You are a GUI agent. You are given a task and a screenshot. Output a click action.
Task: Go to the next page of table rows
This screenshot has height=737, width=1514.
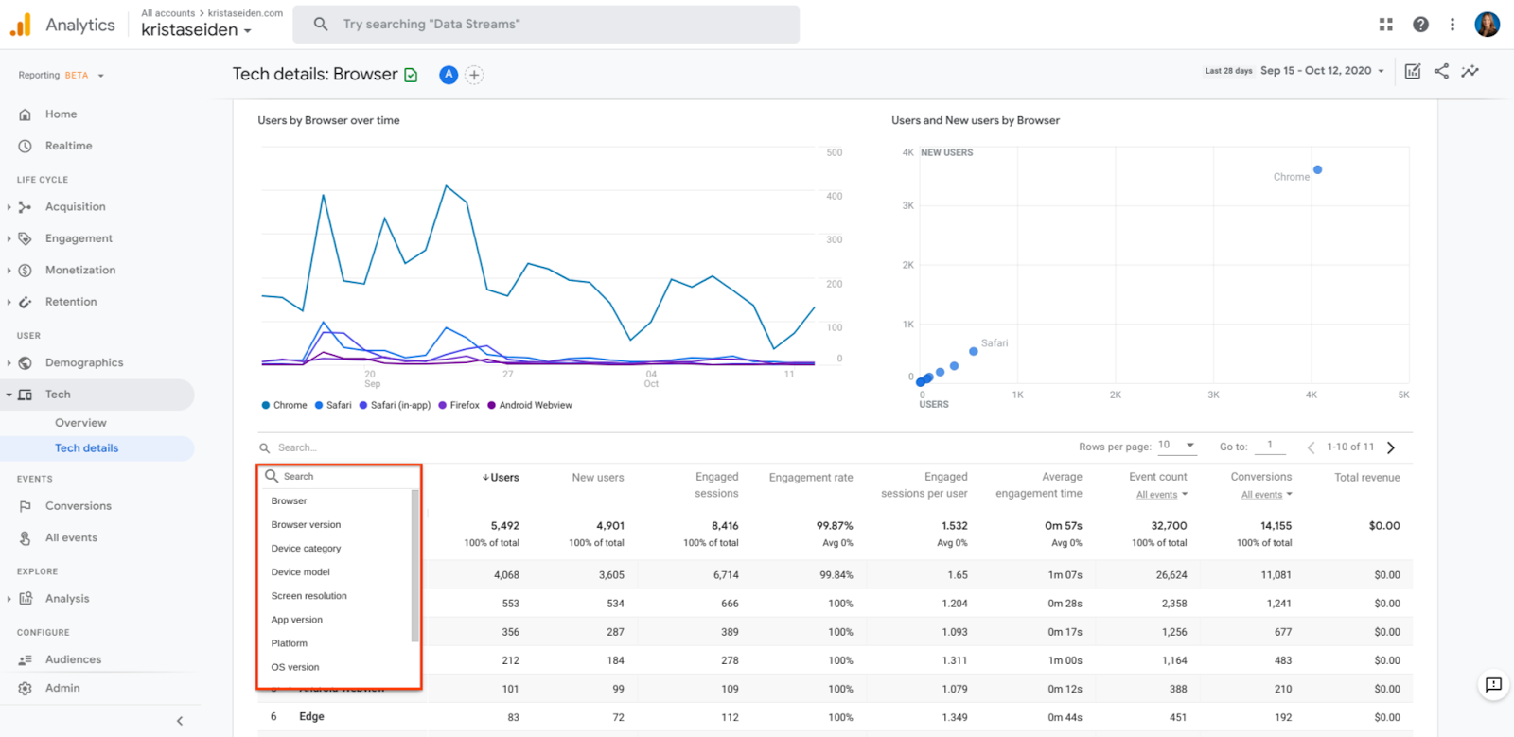[x=1391, y=447]
